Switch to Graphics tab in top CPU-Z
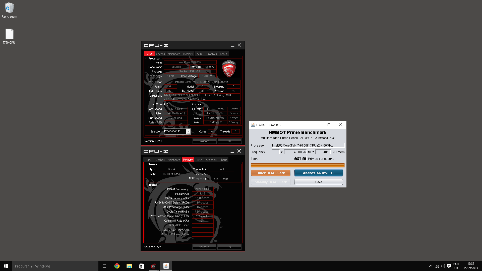482x271 pixels. (211, 54)
